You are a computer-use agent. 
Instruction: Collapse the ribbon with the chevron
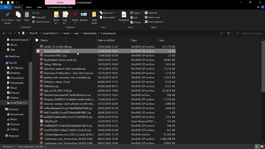click(258, 7)
